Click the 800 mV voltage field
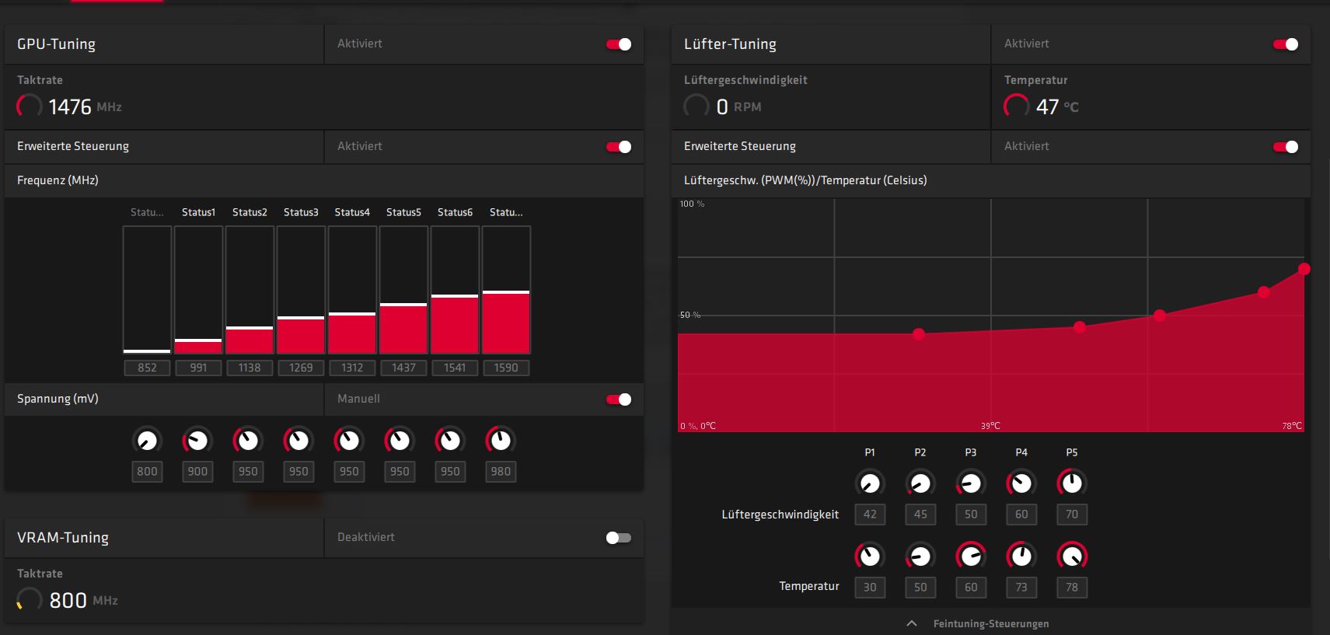 tap(147, 471)
